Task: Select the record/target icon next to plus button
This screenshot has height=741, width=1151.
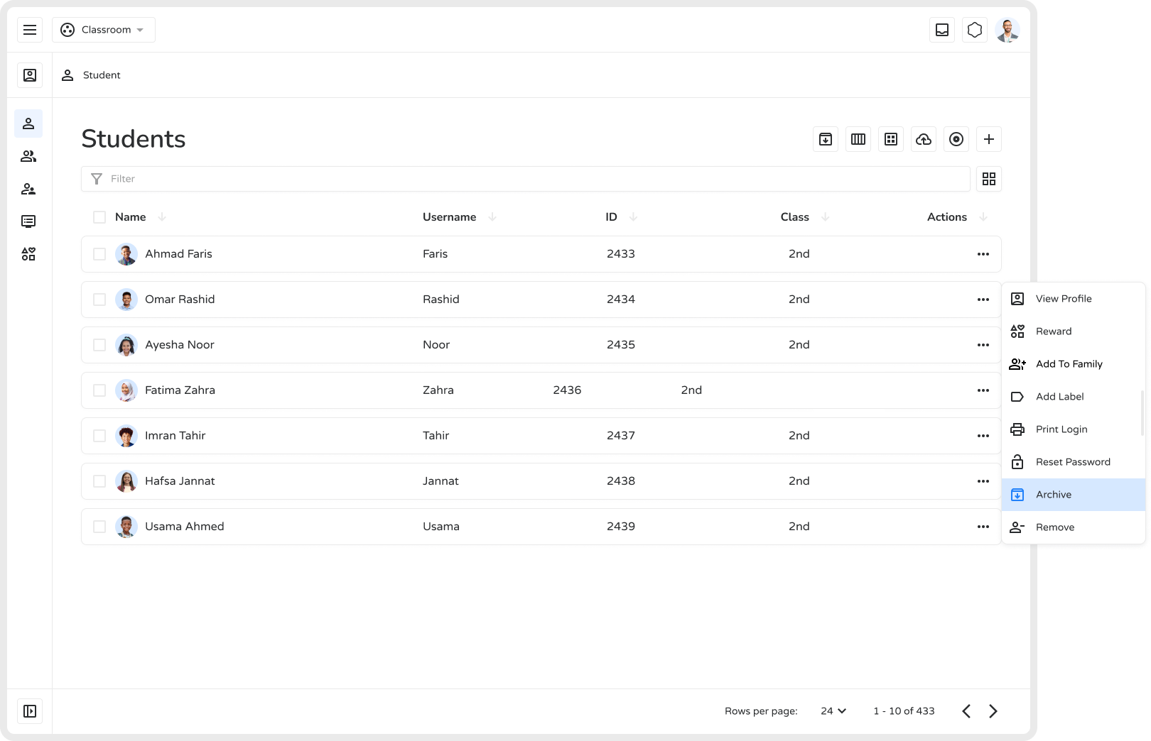Action: click(956, 139)
